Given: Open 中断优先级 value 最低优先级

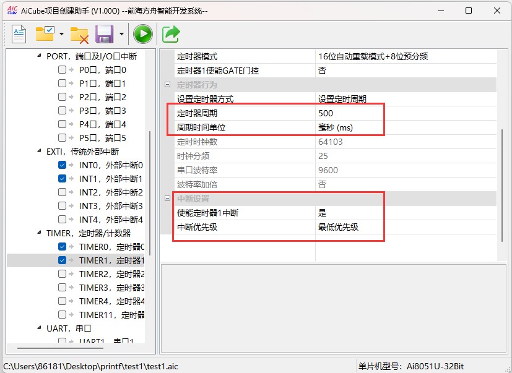Looking at the screenshot, I should click(x=406, y=227).
